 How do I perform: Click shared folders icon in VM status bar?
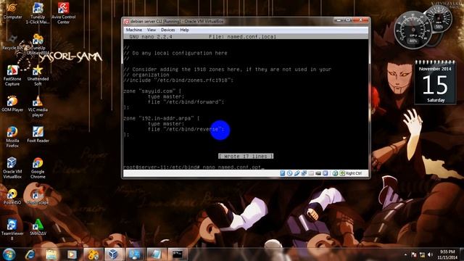click(311, 173)
